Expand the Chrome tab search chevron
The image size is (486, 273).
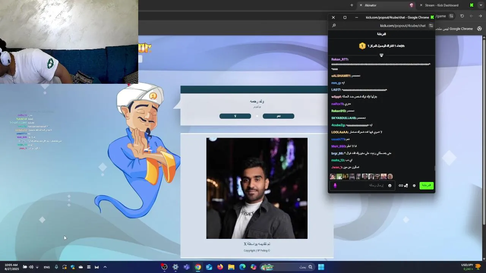pyautogui.click(x=481, y=5)
